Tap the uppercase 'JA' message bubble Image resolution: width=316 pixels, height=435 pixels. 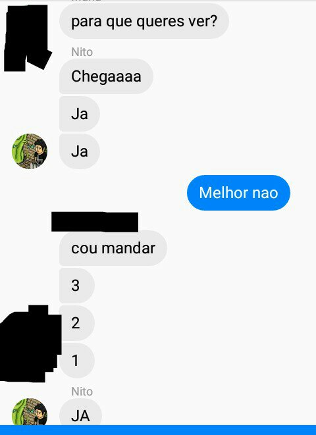[80, 412]
